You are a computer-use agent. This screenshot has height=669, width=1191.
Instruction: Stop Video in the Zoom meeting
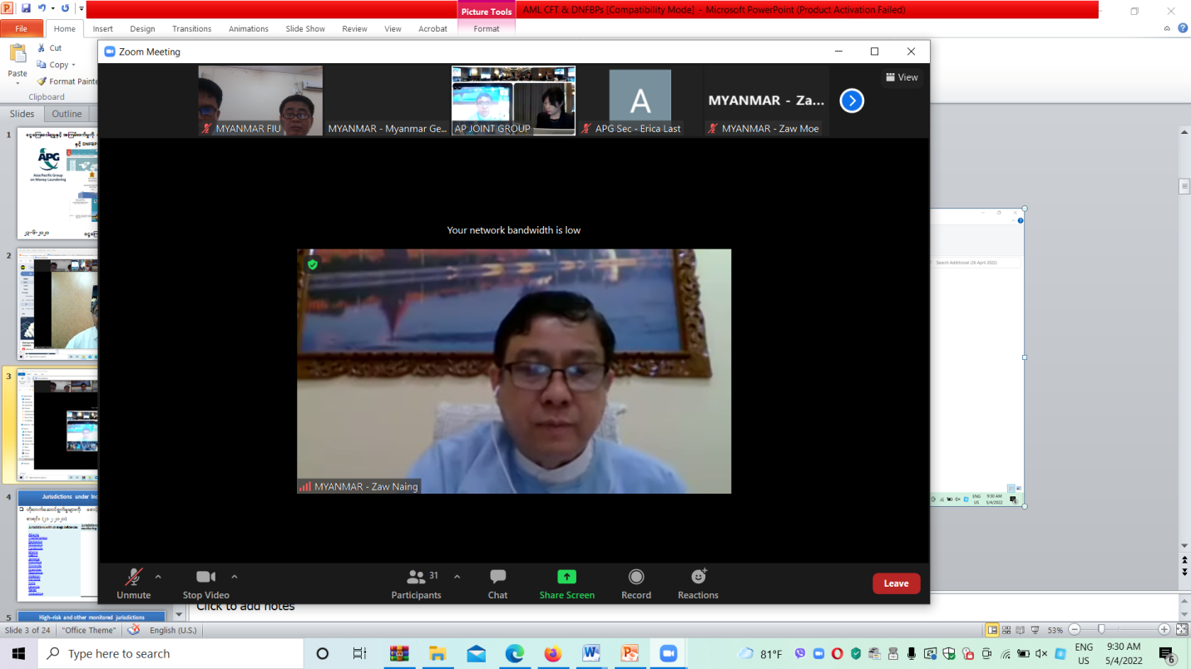(x=205, y=583)
